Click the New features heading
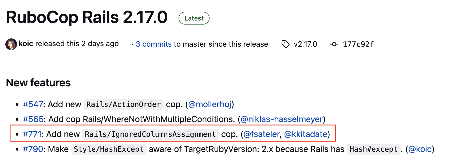The image size is (450, 161). [x=38, y=83]
